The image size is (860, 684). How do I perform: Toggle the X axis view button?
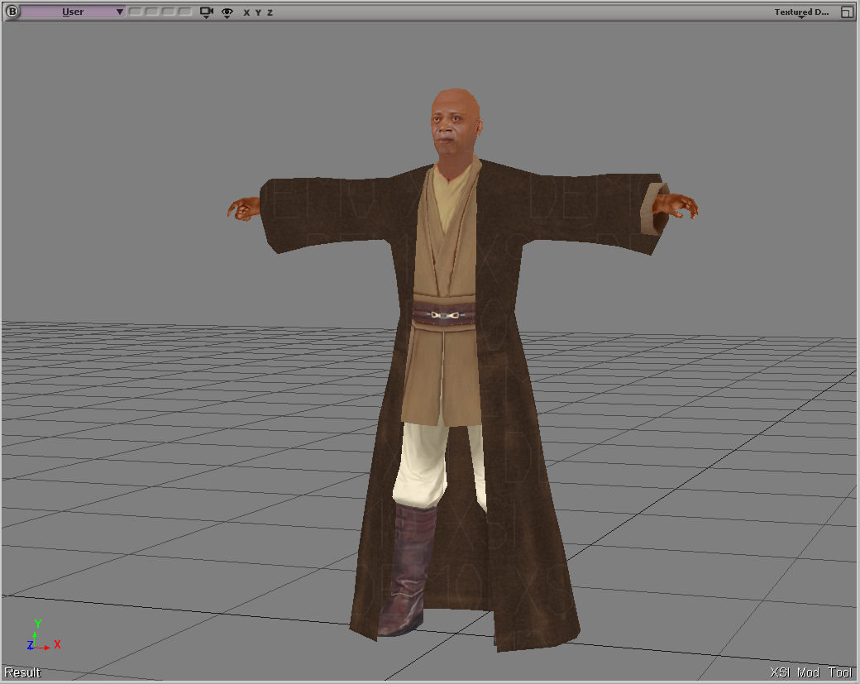tap(246, 12)
